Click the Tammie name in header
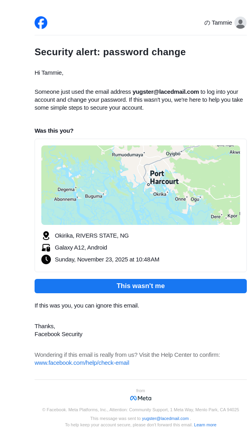This screenshot has width=248, height=447. tap(222, 23)
